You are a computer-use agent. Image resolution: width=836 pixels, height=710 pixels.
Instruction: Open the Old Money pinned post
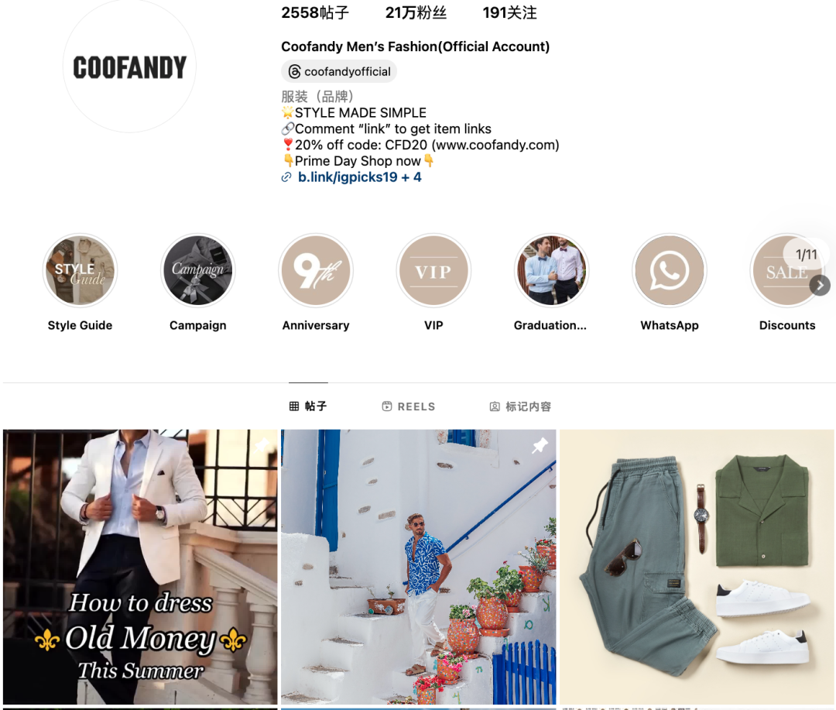coord(140,567)
